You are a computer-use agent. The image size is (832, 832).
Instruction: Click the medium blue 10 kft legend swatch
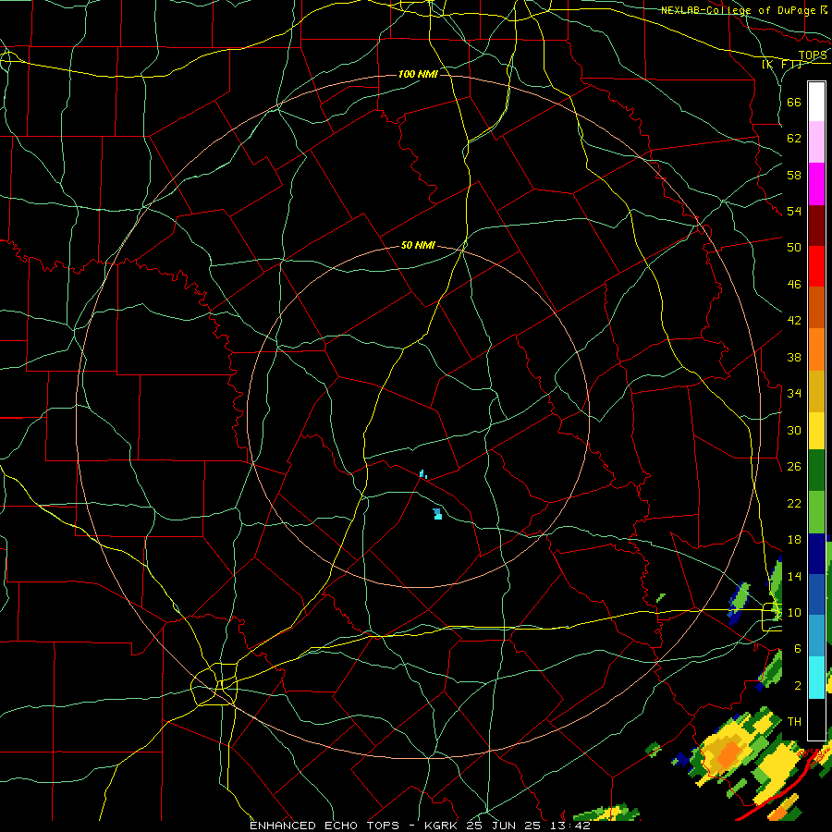pyautogui.click(x=816, y=594)
